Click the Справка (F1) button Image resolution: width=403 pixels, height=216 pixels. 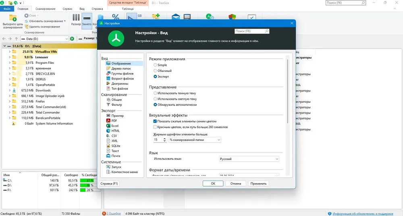[109, 183]
